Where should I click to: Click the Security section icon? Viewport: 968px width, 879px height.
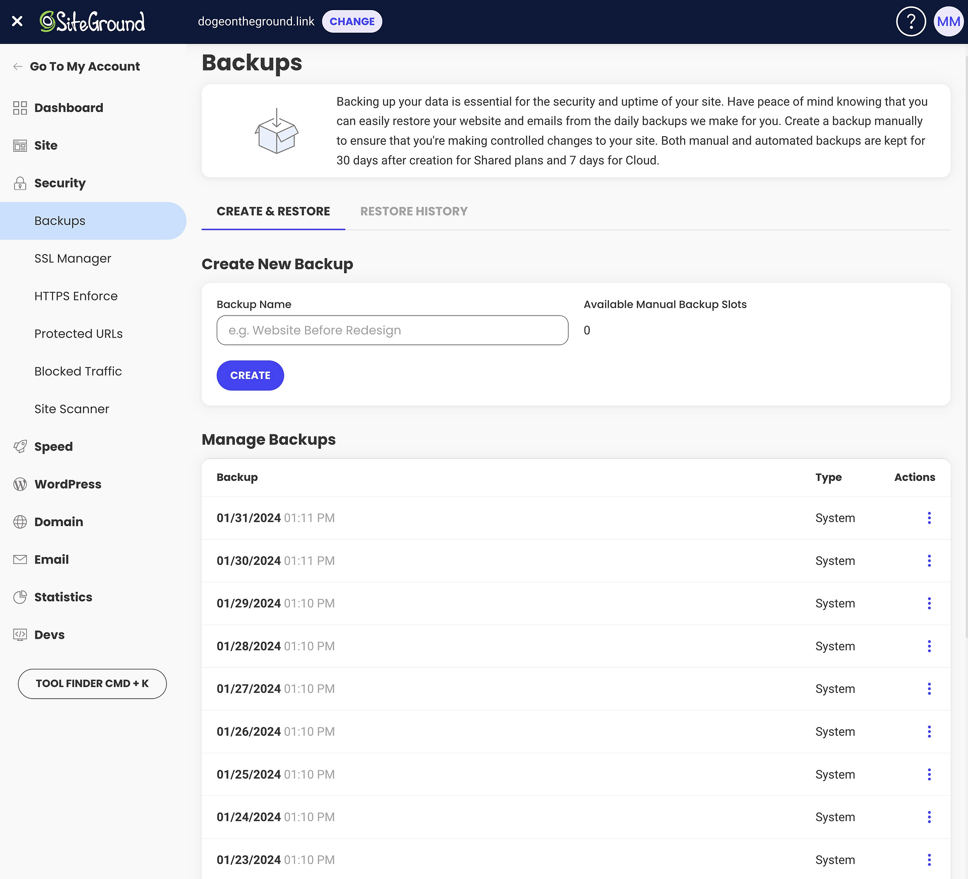pos(20,183)
